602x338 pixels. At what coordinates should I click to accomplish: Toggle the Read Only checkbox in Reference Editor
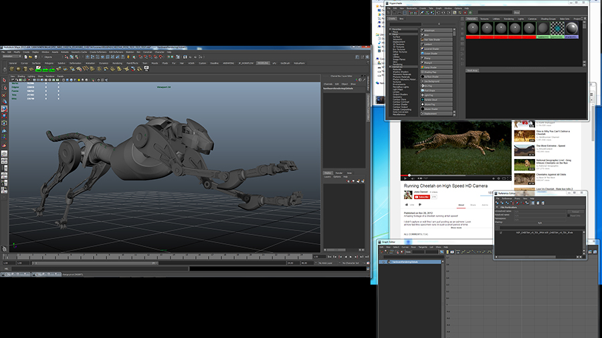point(570,215)
